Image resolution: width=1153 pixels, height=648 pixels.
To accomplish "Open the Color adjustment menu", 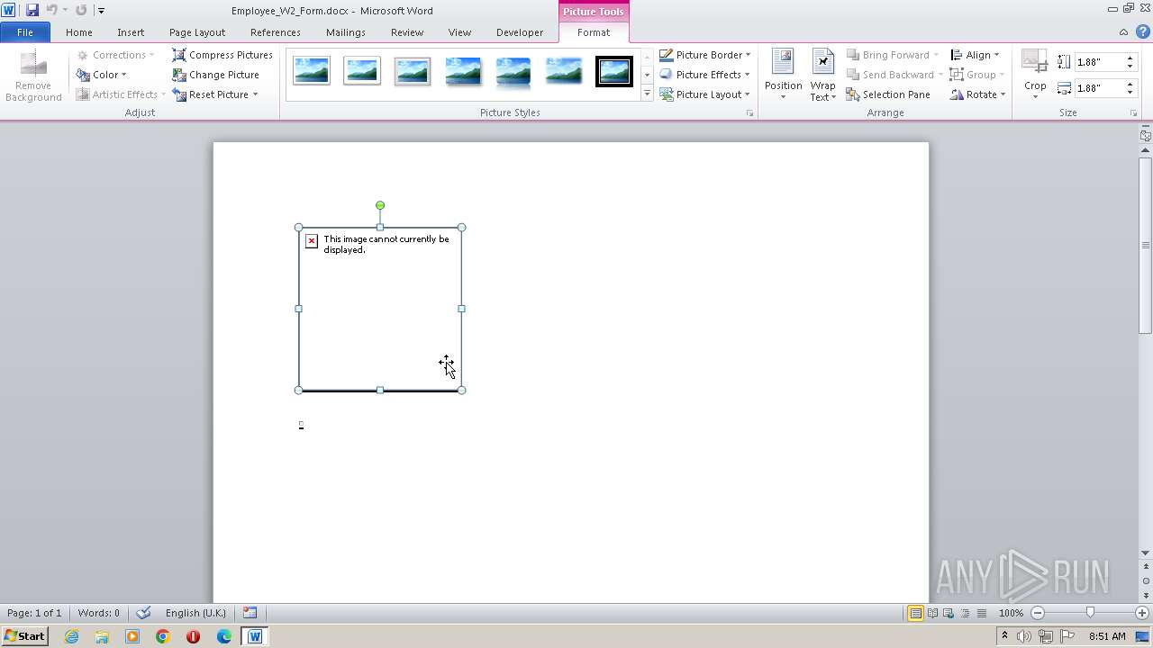I will pos(102,75).
